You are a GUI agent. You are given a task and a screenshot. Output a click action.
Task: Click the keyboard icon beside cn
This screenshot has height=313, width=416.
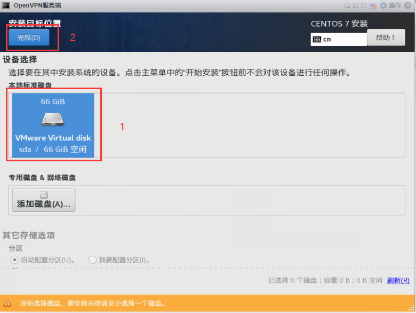point(317,40)
